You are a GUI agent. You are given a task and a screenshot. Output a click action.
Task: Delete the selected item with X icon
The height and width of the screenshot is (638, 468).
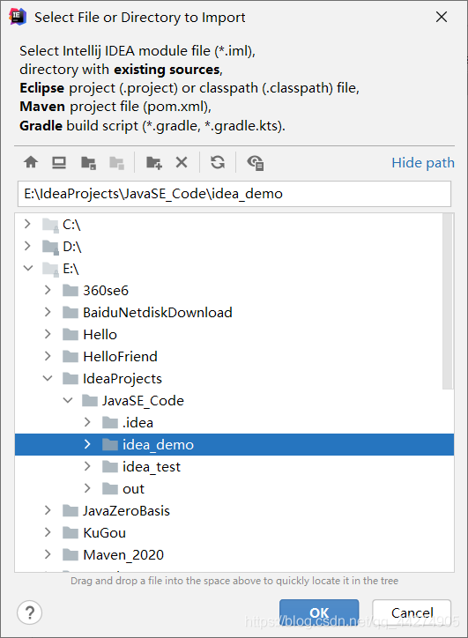click(182, 163)
